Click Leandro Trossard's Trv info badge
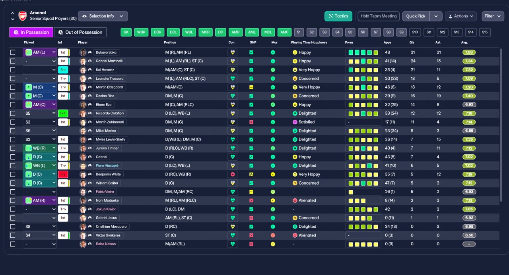The height and width of the screenshot is (275, 509). tap(63, 79)
